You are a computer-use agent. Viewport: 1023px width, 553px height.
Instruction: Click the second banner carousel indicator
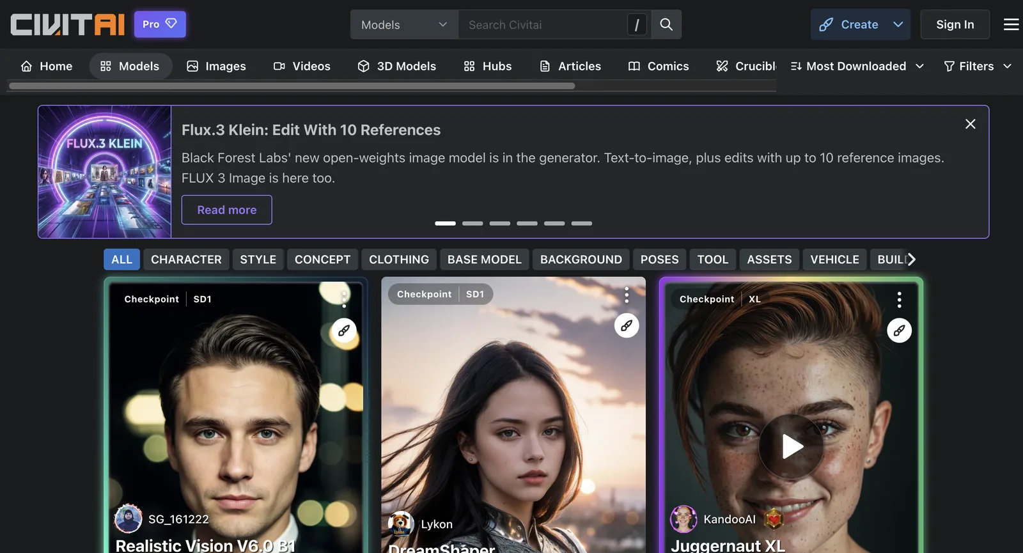pyautogui.click(x=472, y=223)
